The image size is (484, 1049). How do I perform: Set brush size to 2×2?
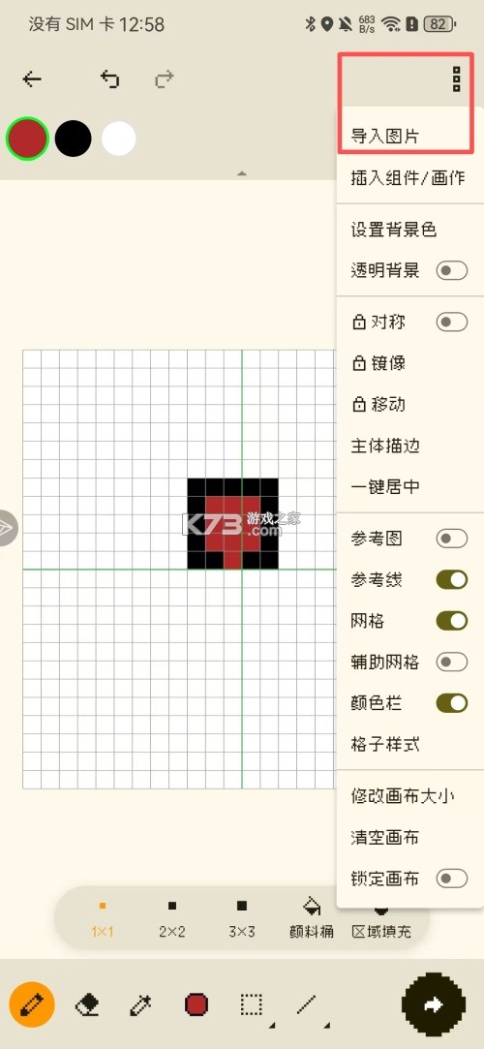click(171, 919)
